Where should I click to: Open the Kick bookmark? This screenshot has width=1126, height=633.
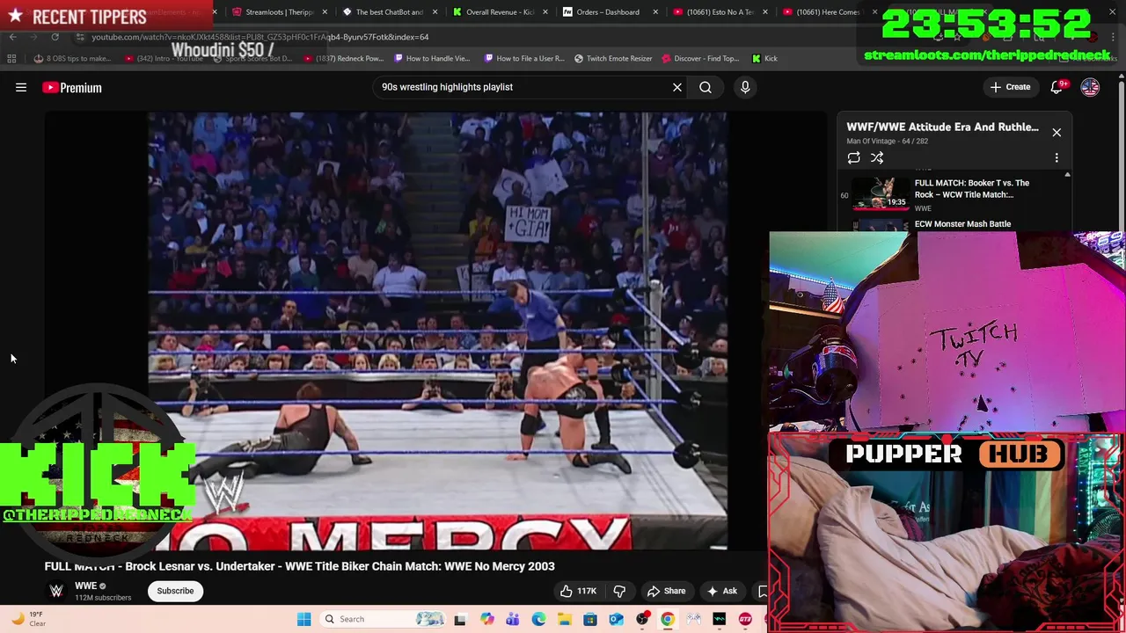764,58
